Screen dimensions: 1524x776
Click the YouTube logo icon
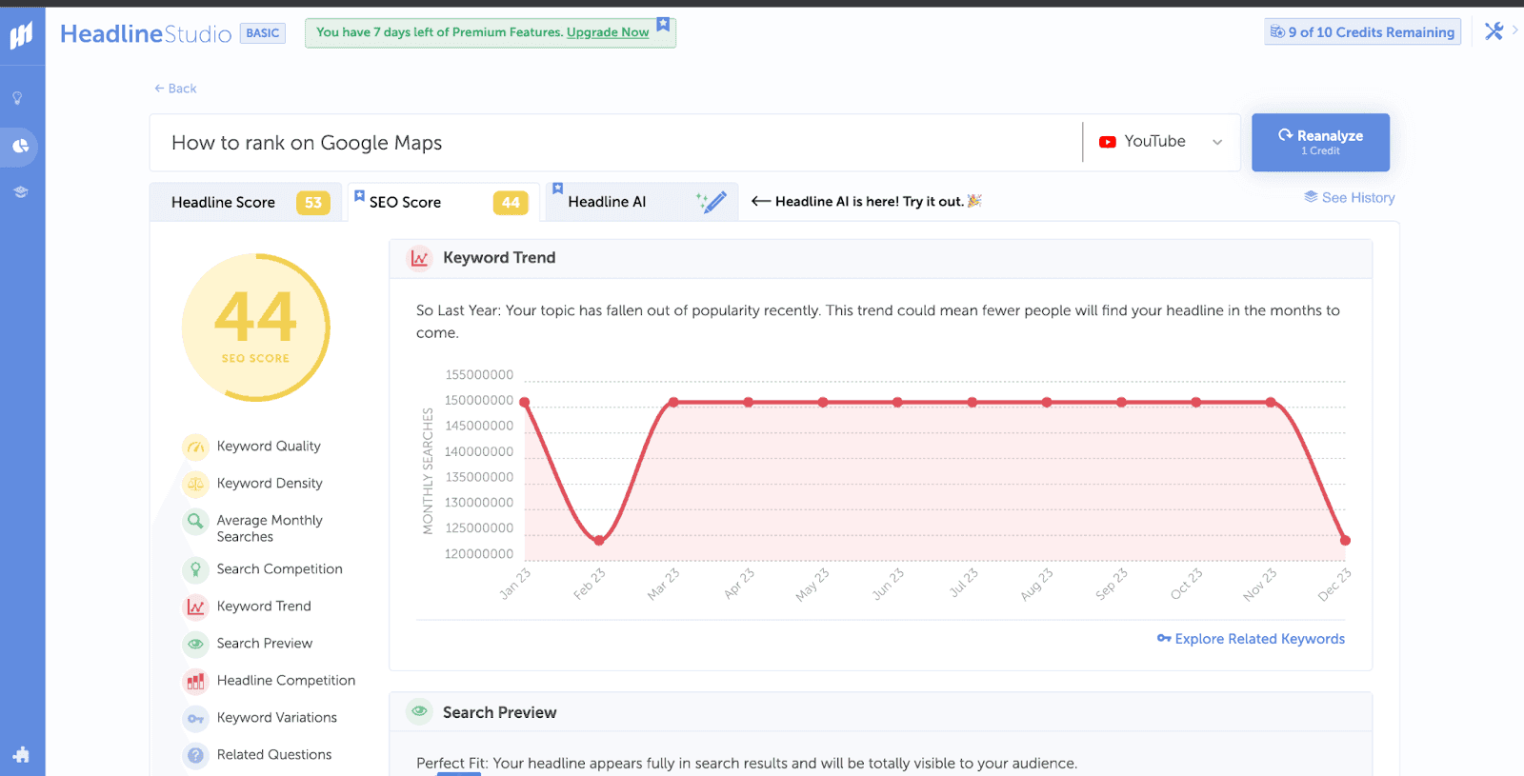pos(1107,142)
